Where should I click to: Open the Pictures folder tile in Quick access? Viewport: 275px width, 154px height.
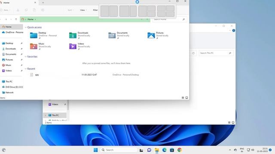click(158, 36)
